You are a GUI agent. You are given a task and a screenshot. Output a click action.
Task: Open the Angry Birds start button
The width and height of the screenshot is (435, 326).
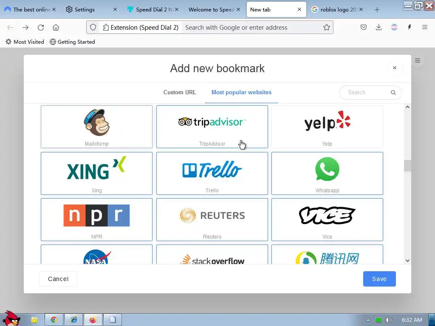point(11,318)
